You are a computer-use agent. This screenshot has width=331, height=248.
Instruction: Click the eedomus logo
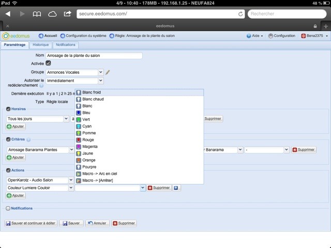tap(16, 36)
